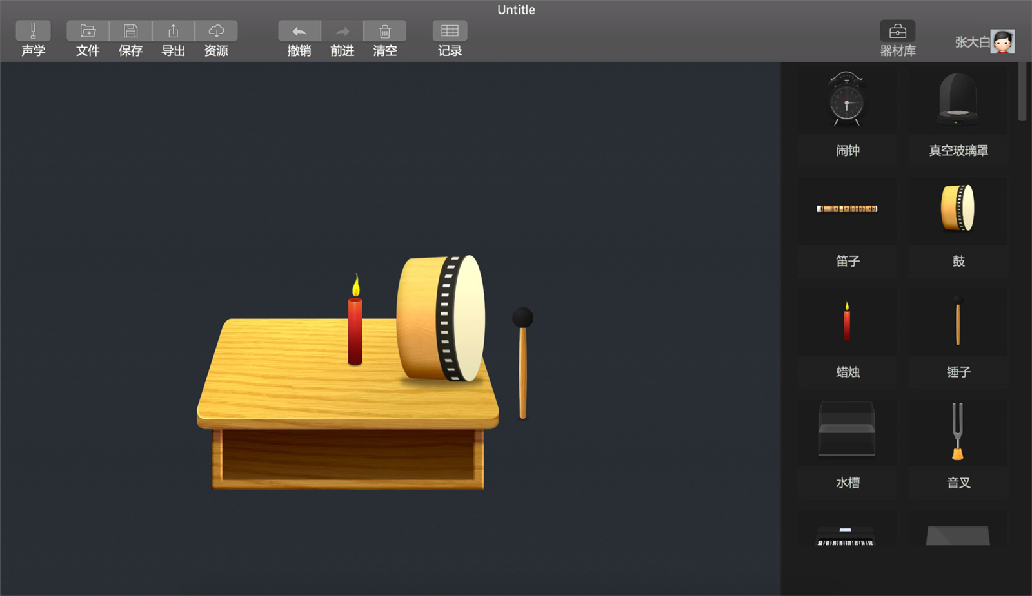Click the 真空玻璃罩 label text
1032x596 pixels.
(958, 151)
